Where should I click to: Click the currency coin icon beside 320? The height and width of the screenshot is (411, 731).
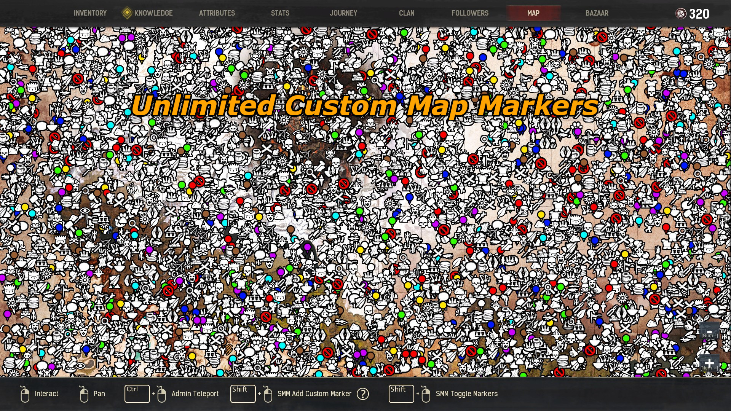pyautogui.click(x=681, y=14)
